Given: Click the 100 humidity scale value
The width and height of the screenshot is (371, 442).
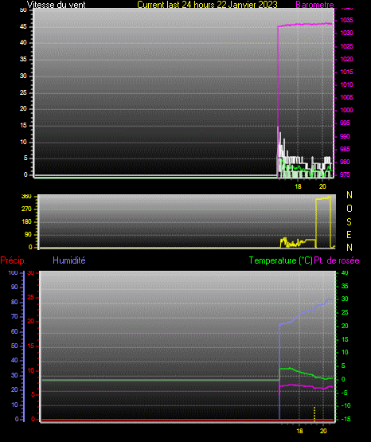Looking at the screenshot, I should tap(13, 272).
